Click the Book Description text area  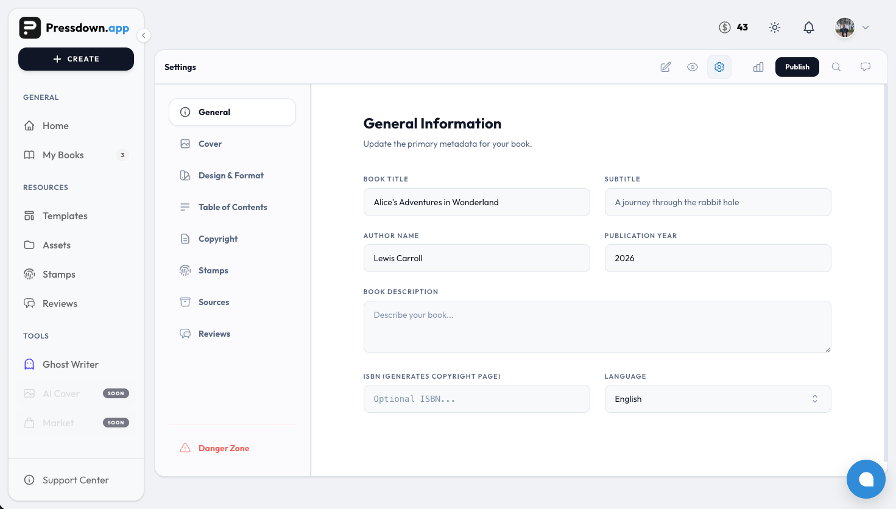pyautogui.click(x=597, y=327)
